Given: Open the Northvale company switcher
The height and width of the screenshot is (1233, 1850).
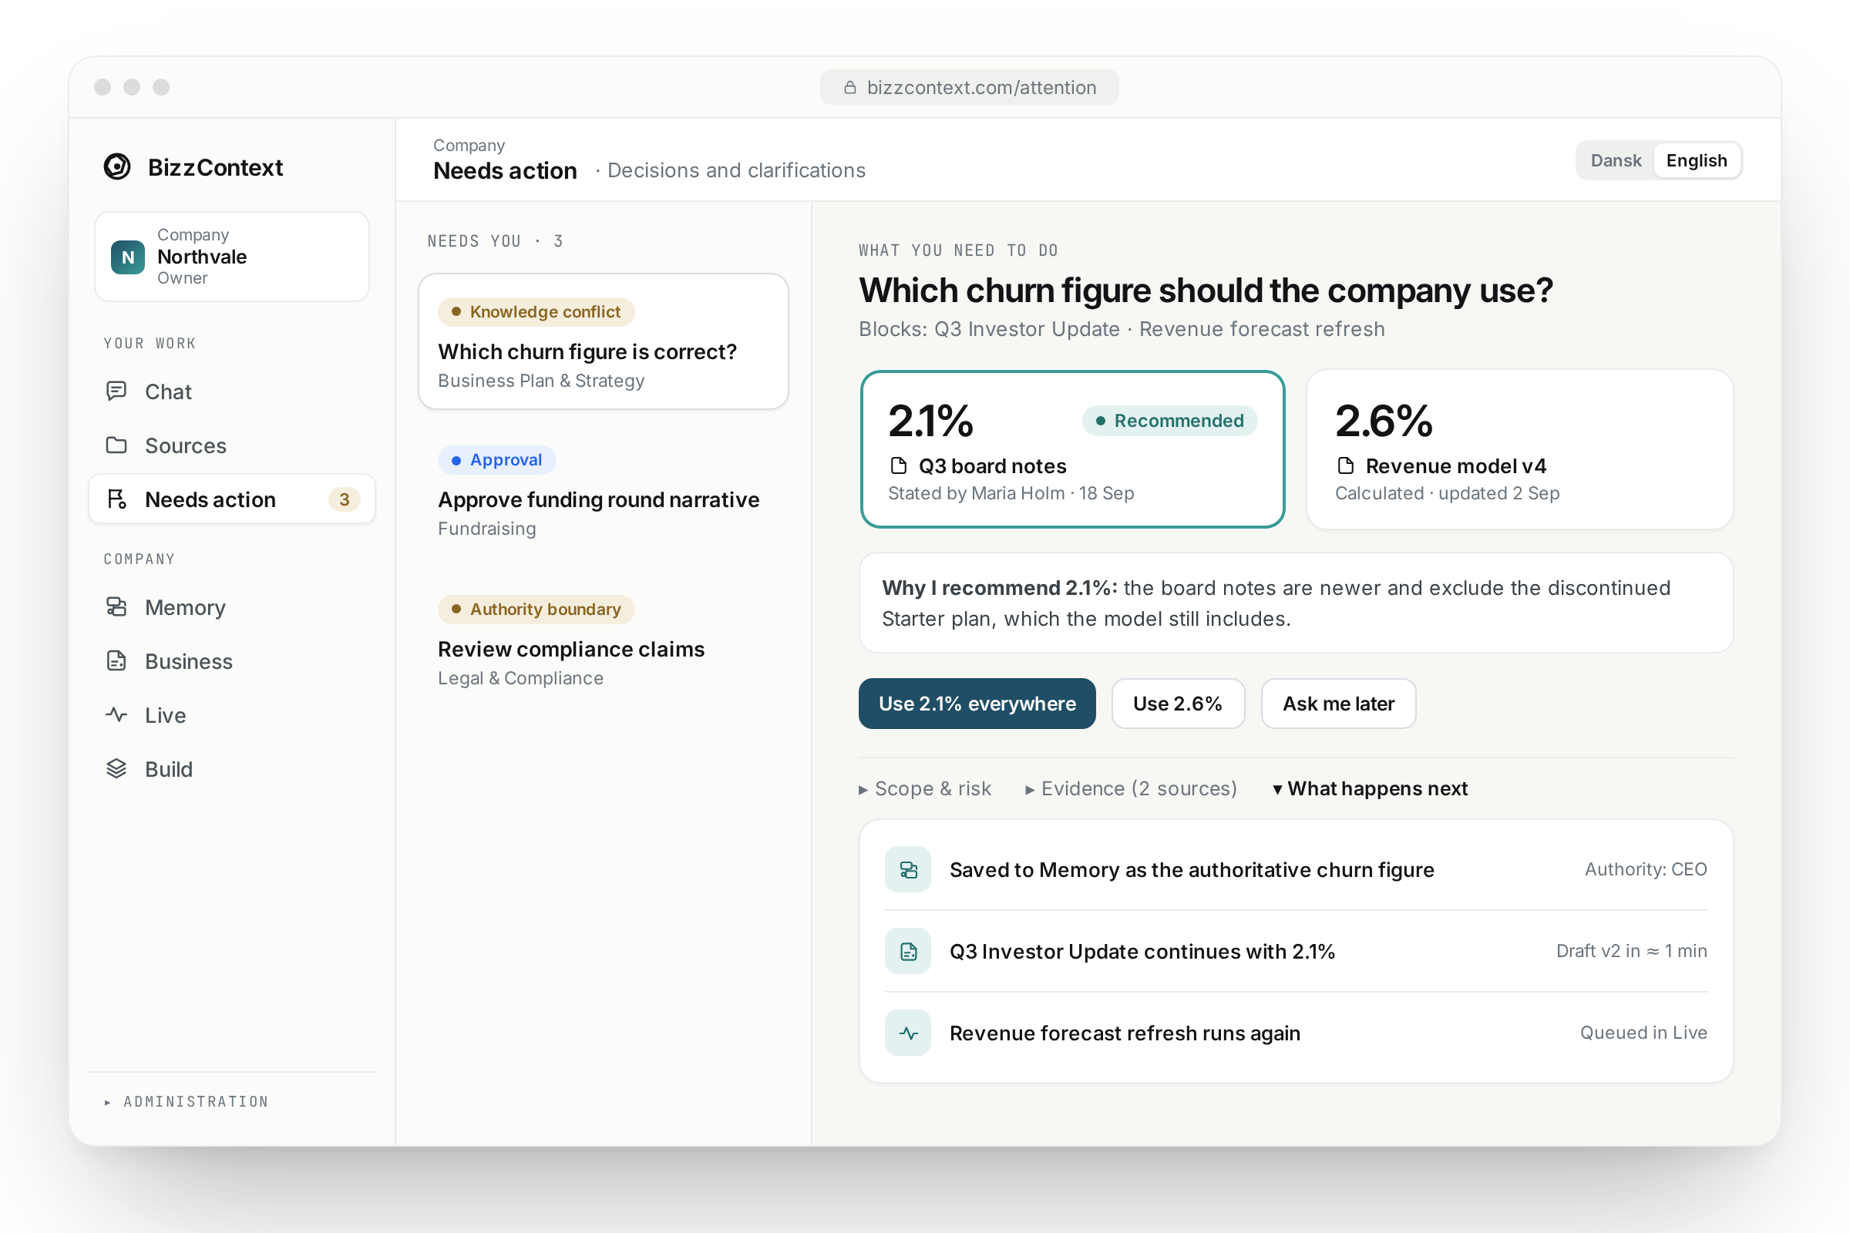Looking at the screenshot, I should (232, 257).
